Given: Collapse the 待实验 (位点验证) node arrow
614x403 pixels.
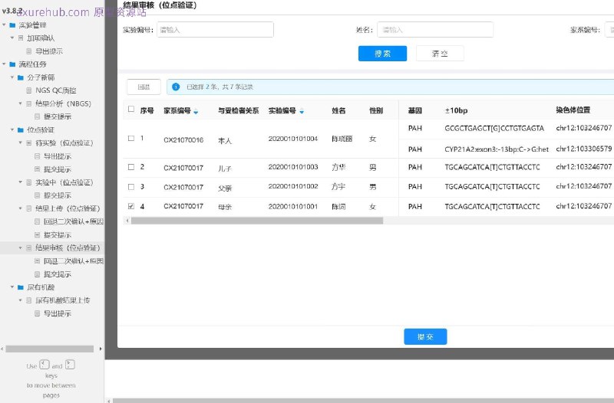Looking at the screenshot, I should (21, 143).
